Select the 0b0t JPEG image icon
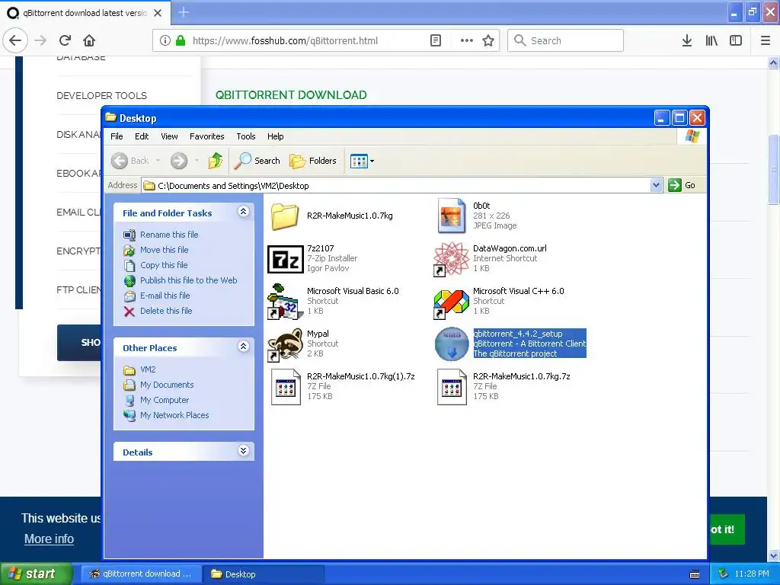Screen dimensions: 780x585 click(451, 216)
